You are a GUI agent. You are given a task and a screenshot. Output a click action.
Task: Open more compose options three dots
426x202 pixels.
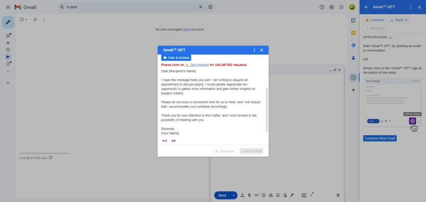[311, 195]
